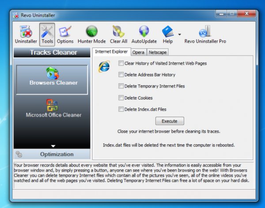Switch to the Opera tab
The image size is (265, 208).
(138, 52)
